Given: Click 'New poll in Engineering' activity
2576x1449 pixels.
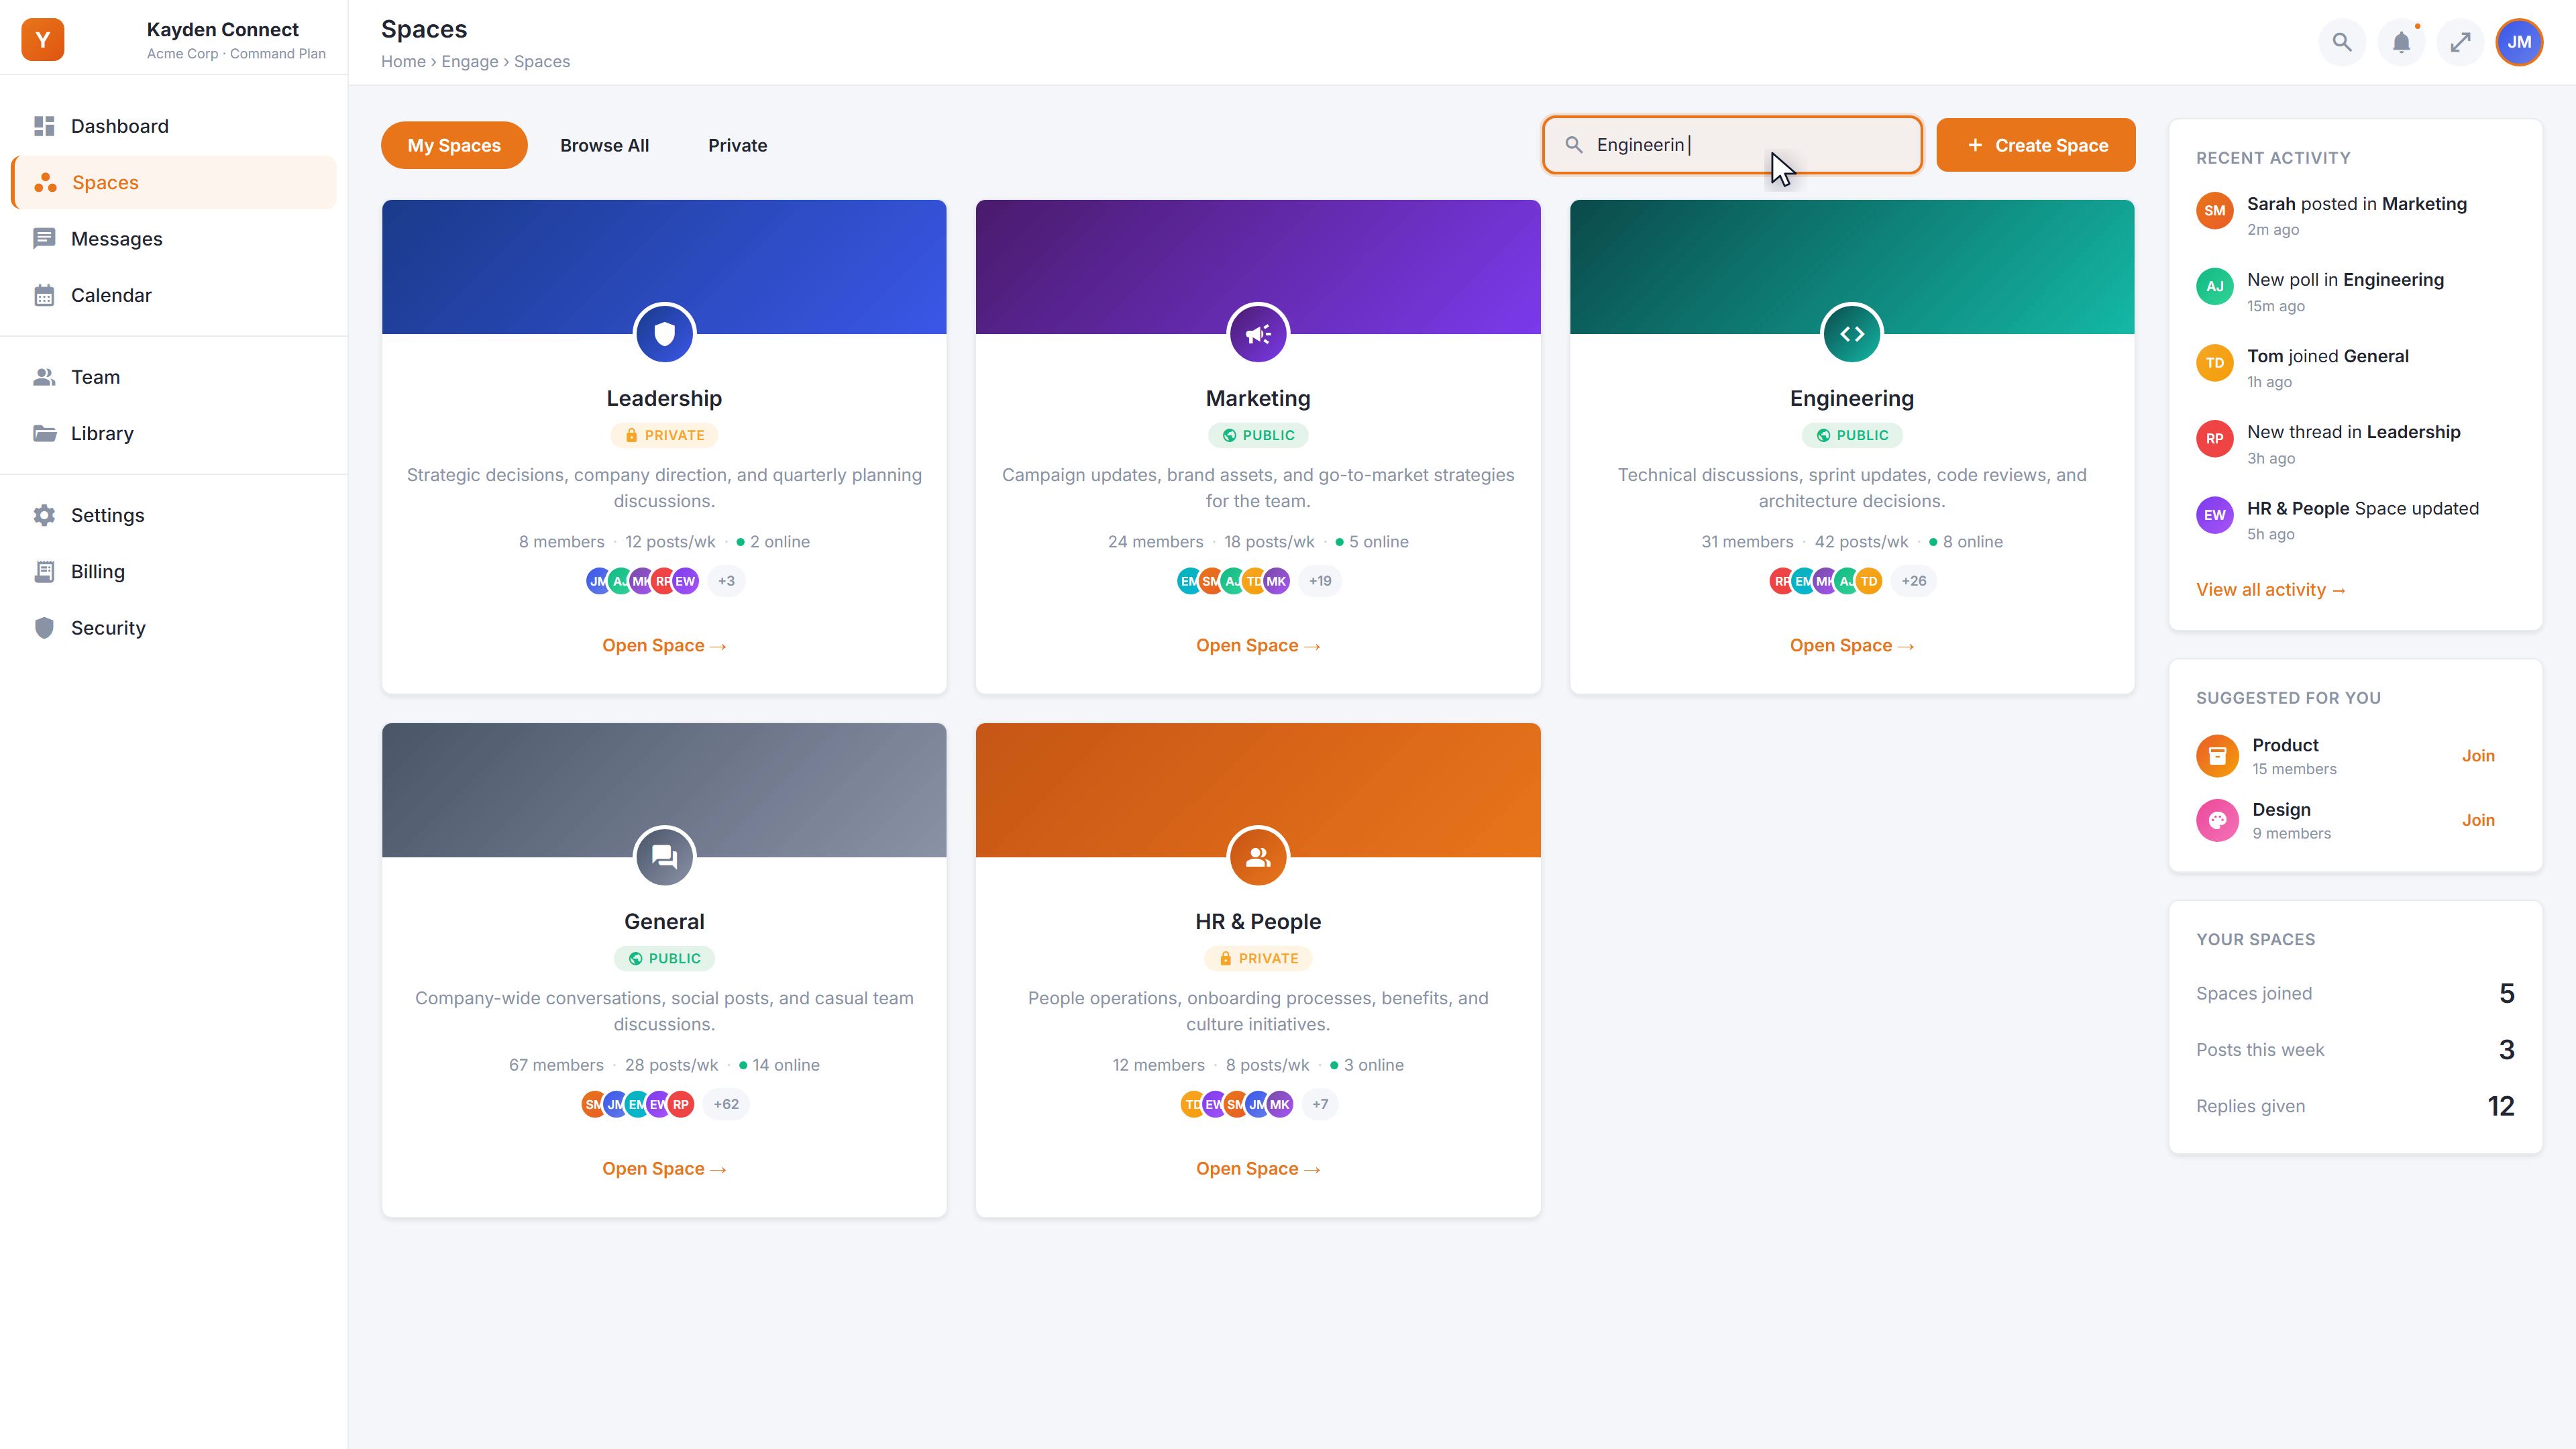Looking at the screenshot, I should (2355, 291).
